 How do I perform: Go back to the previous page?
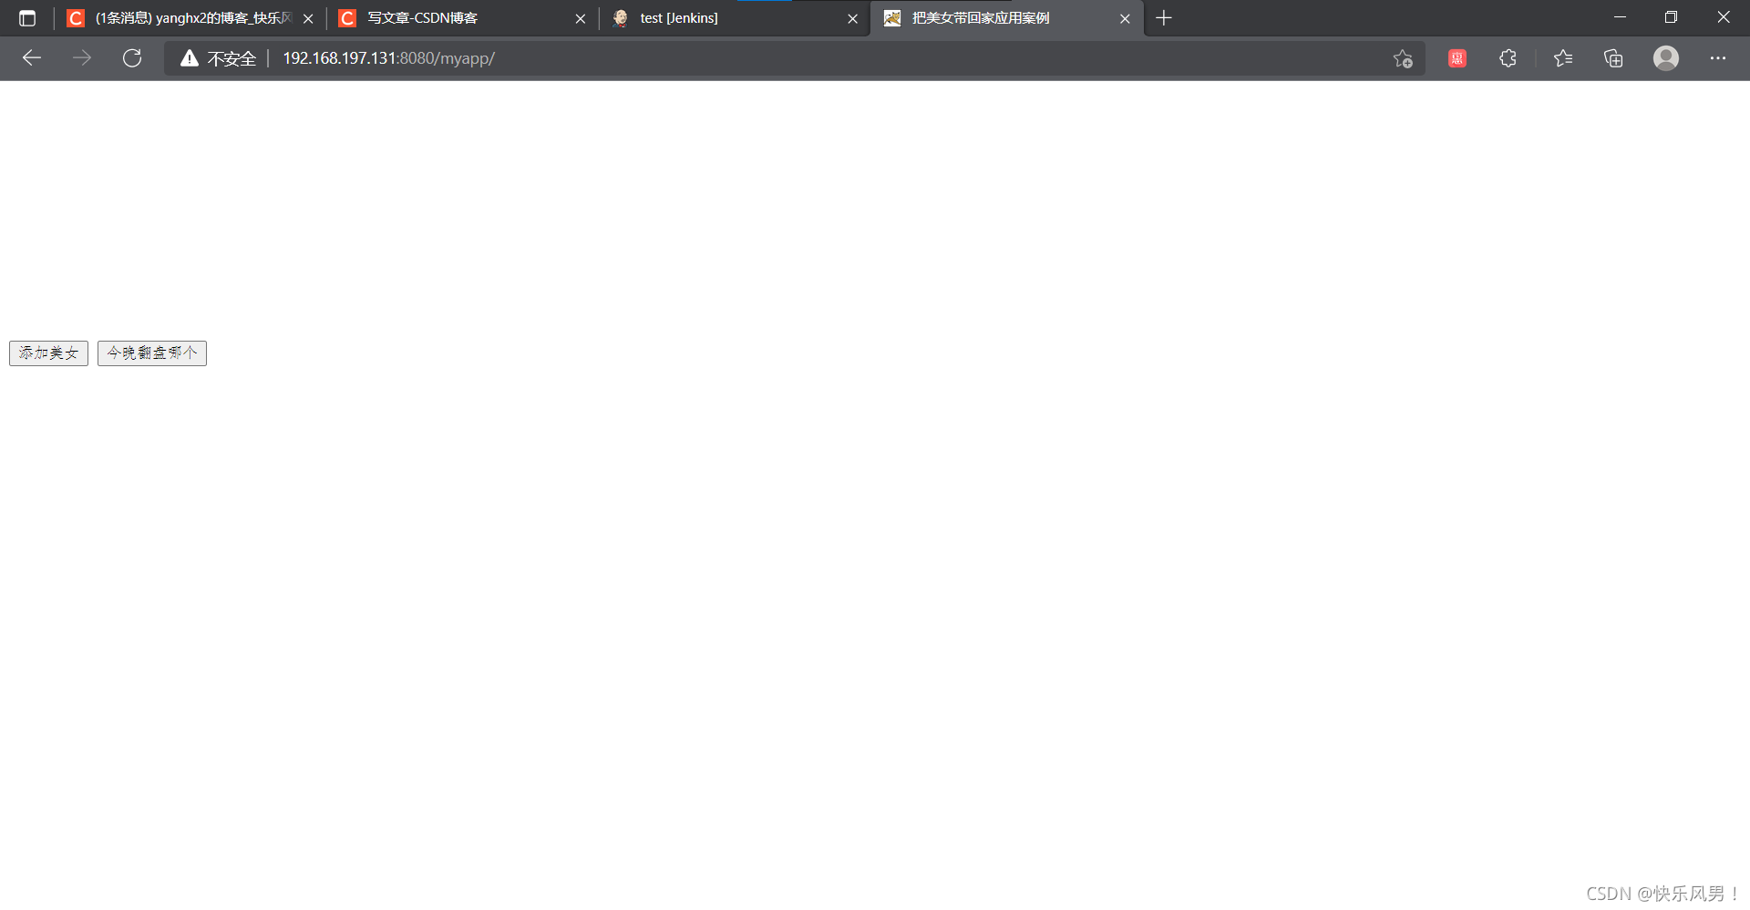coord(32,58)
